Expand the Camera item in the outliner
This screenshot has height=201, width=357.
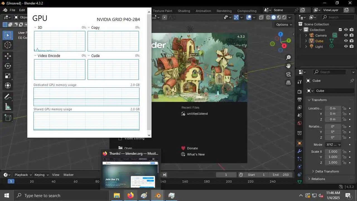[306, 35]
